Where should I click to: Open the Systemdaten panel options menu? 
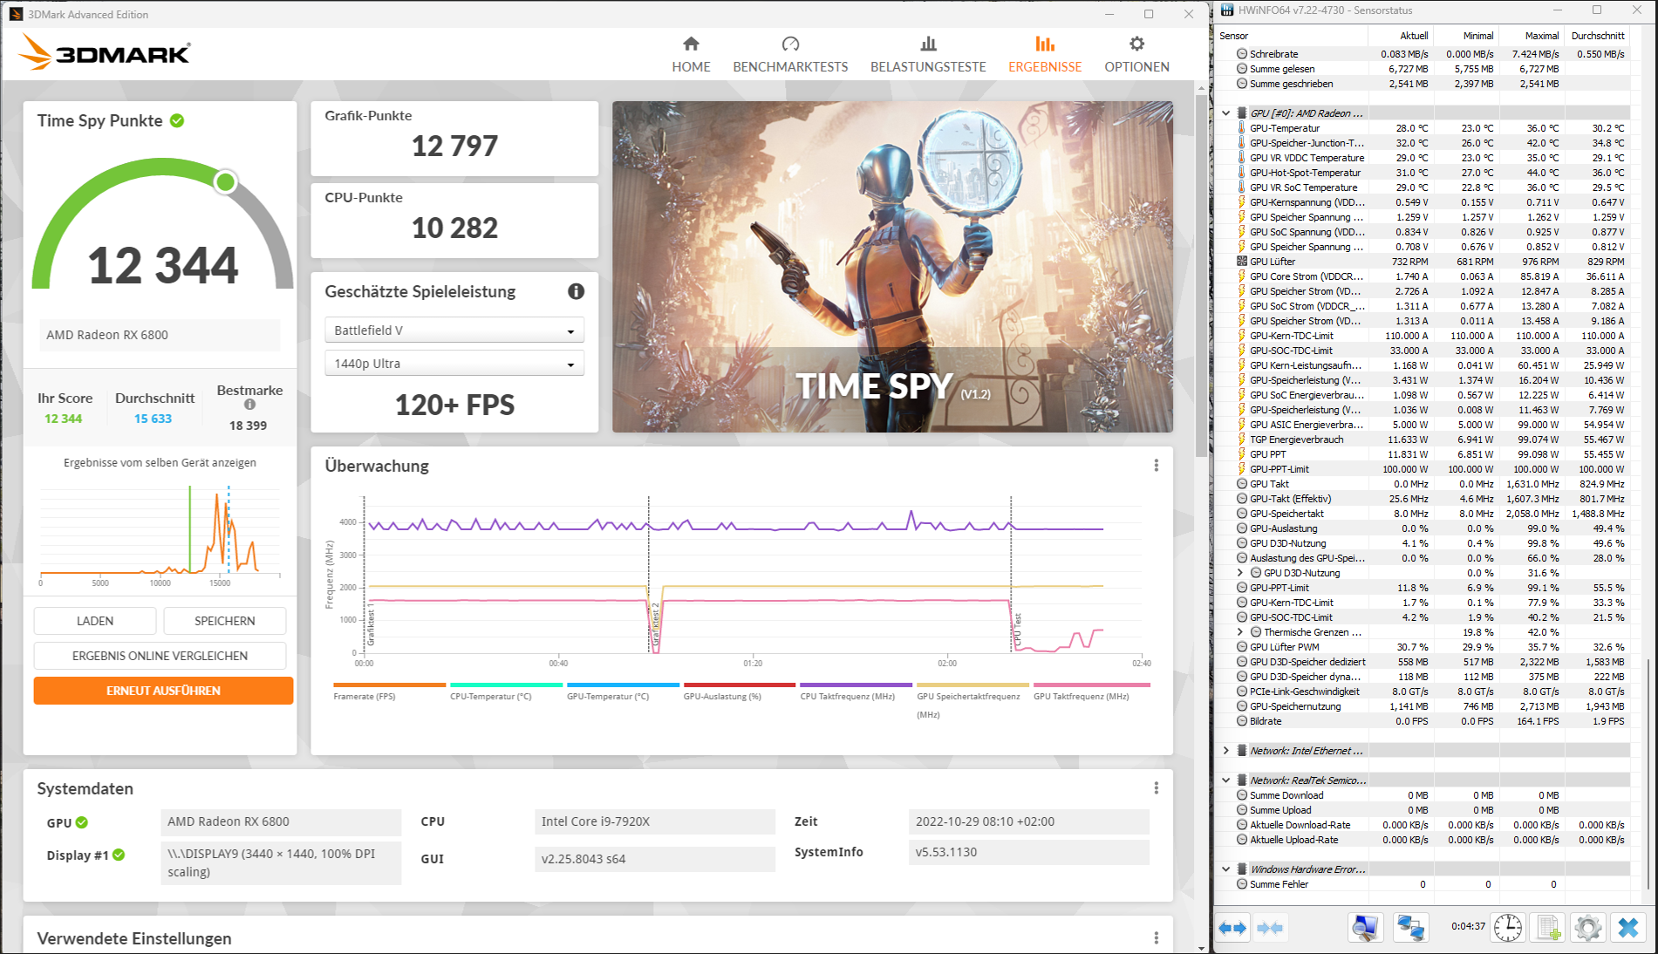pos(1157,788)
